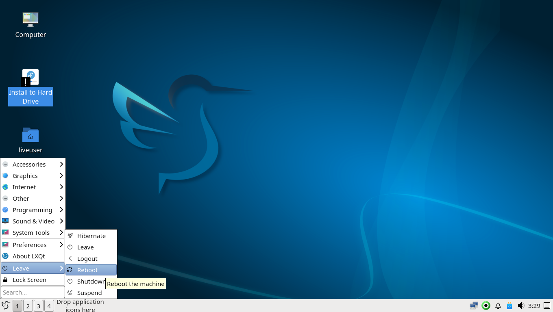Click the arrow on the highlighted Leave entry

click(x=61, y=268)
